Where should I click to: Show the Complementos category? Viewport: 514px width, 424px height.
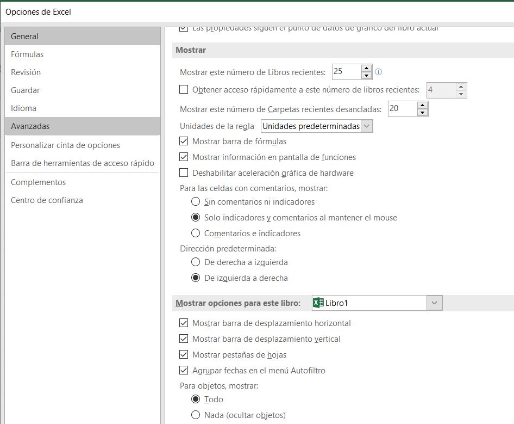(x=83, y=182)
